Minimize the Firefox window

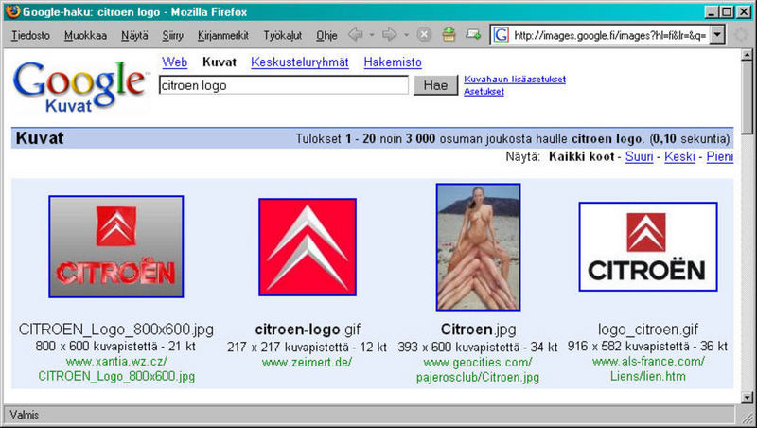tap(712, 12)
